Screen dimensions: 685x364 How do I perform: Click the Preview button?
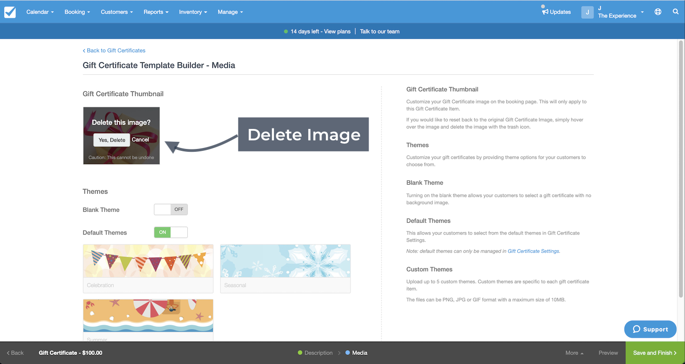[x=608, y=353]
